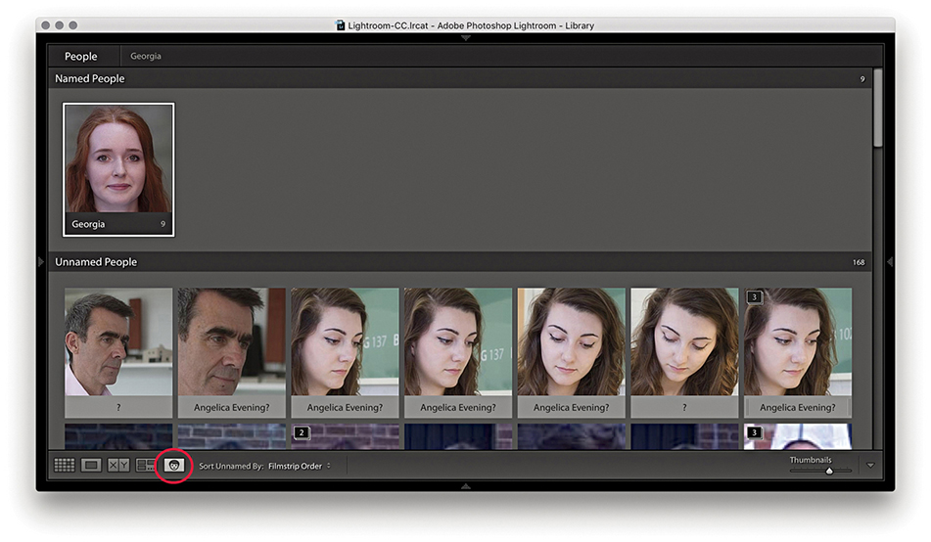Open the Georgia breadcrumb tab

146,57
